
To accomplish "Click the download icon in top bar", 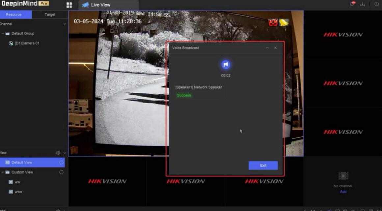I will pos(363,4).
